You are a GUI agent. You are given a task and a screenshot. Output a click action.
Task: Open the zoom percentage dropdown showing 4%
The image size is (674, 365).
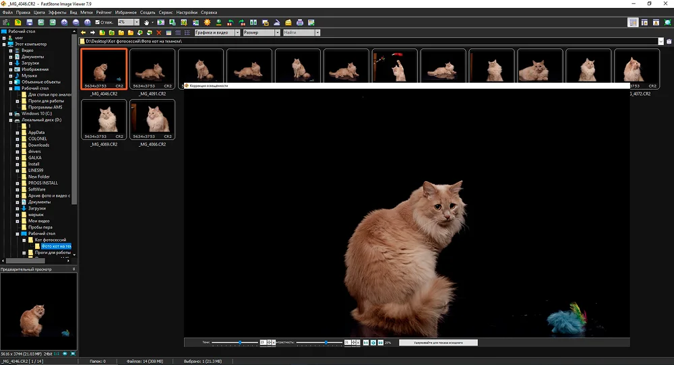coord(137,22)
